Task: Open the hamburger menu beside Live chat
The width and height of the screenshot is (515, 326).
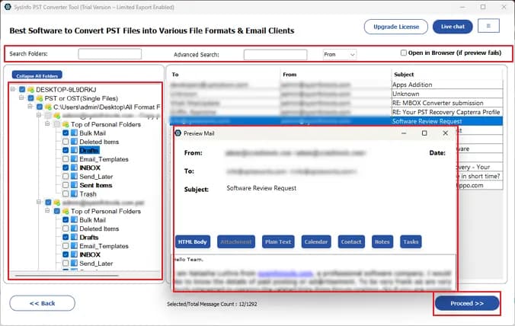Action: click(488, 26)
